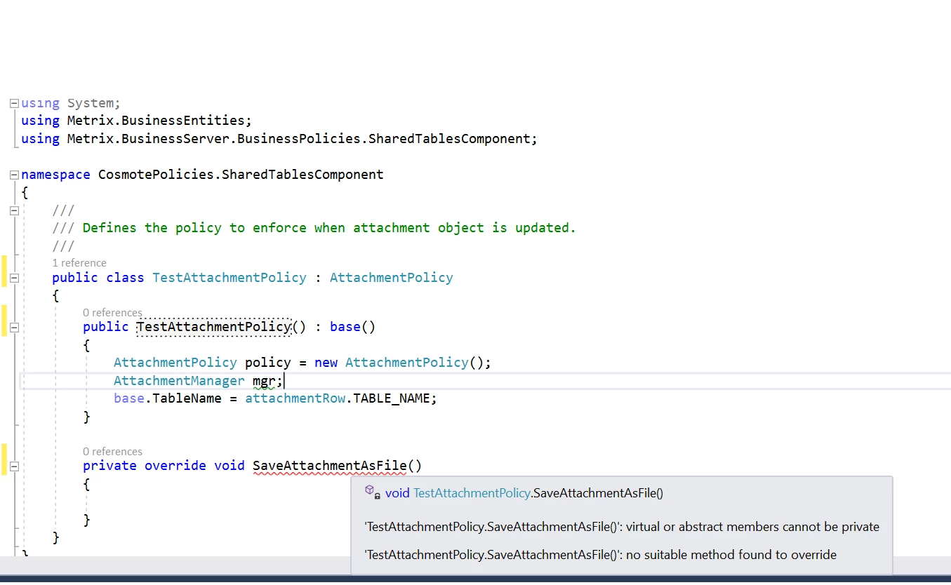Click the method icon in the error tooltip

coord(372,492)
